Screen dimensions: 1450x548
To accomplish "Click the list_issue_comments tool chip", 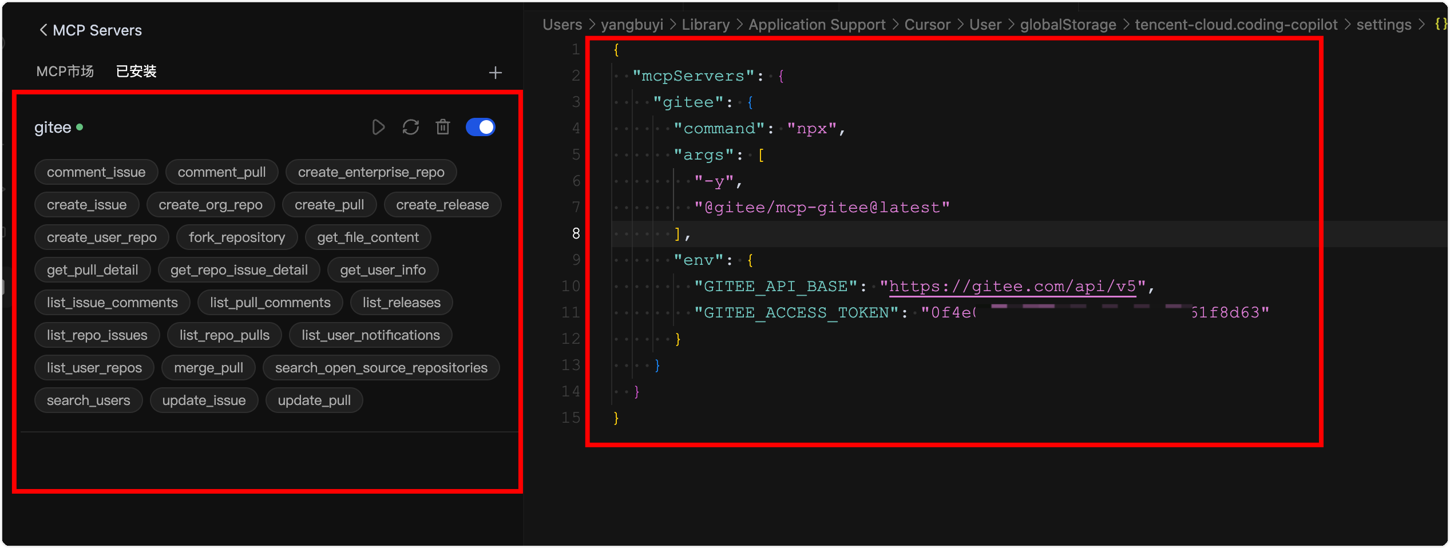I will [x=112, y=303].
